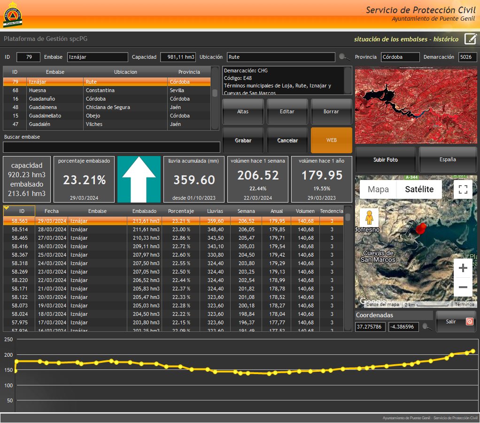
Task: Click the Subir Foto button
Action: pos(386,160)
